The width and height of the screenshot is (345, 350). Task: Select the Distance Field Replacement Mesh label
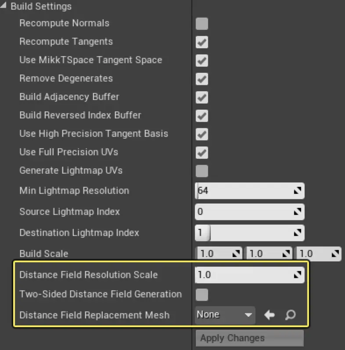click(94, 315)
